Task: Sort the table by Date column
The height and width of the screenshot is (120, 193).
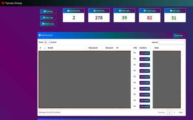Action: (x=157, y=48)
